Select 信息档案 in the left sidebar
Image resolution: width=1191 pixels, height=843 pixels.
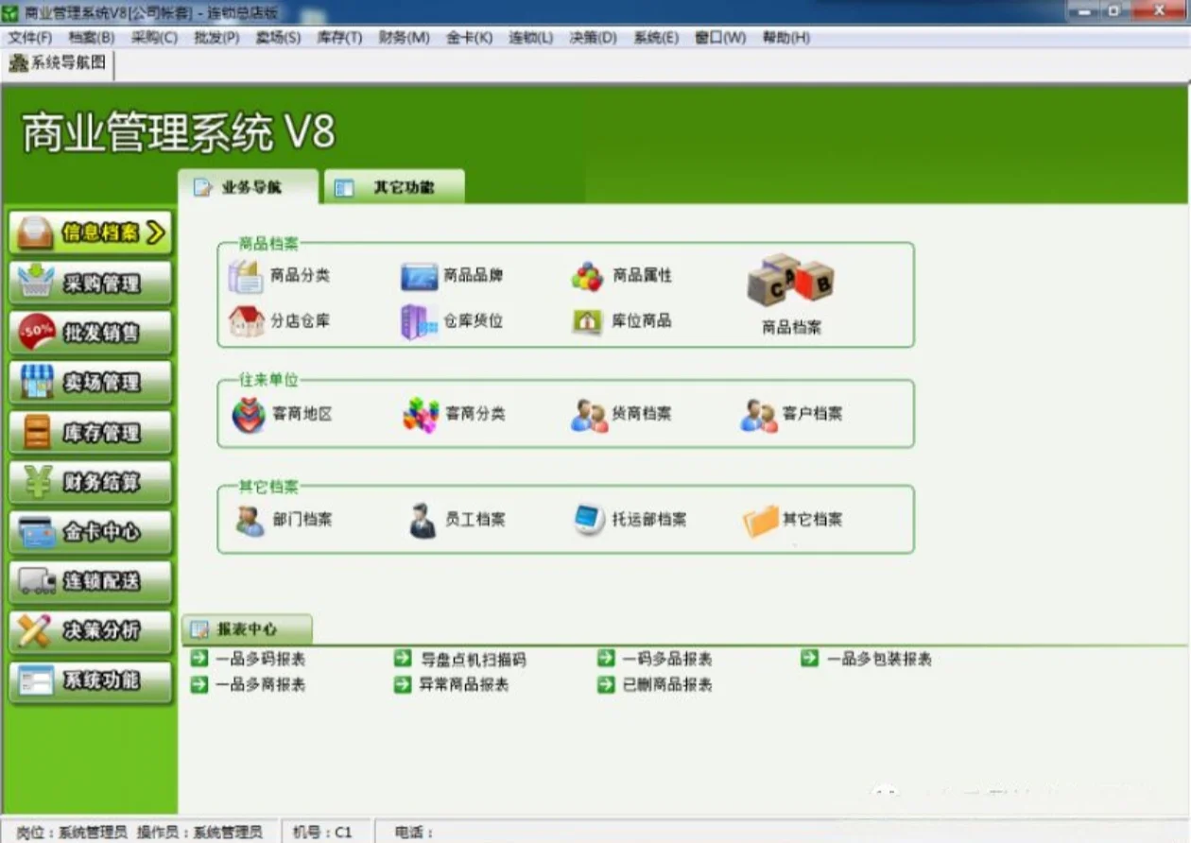tap(91, 232)
